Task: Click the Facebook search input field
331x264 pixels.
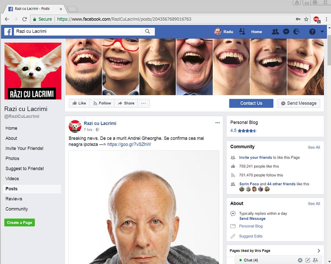Action: point(77,31)
